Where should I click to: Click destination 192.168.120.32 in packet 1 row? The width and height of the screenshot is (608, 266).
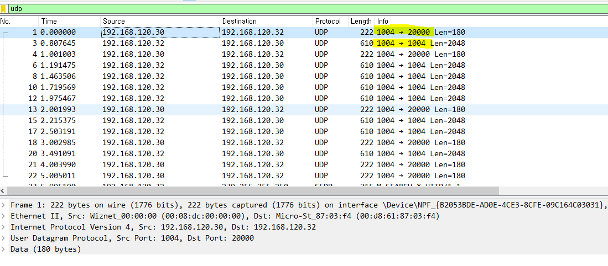[253, 33]
